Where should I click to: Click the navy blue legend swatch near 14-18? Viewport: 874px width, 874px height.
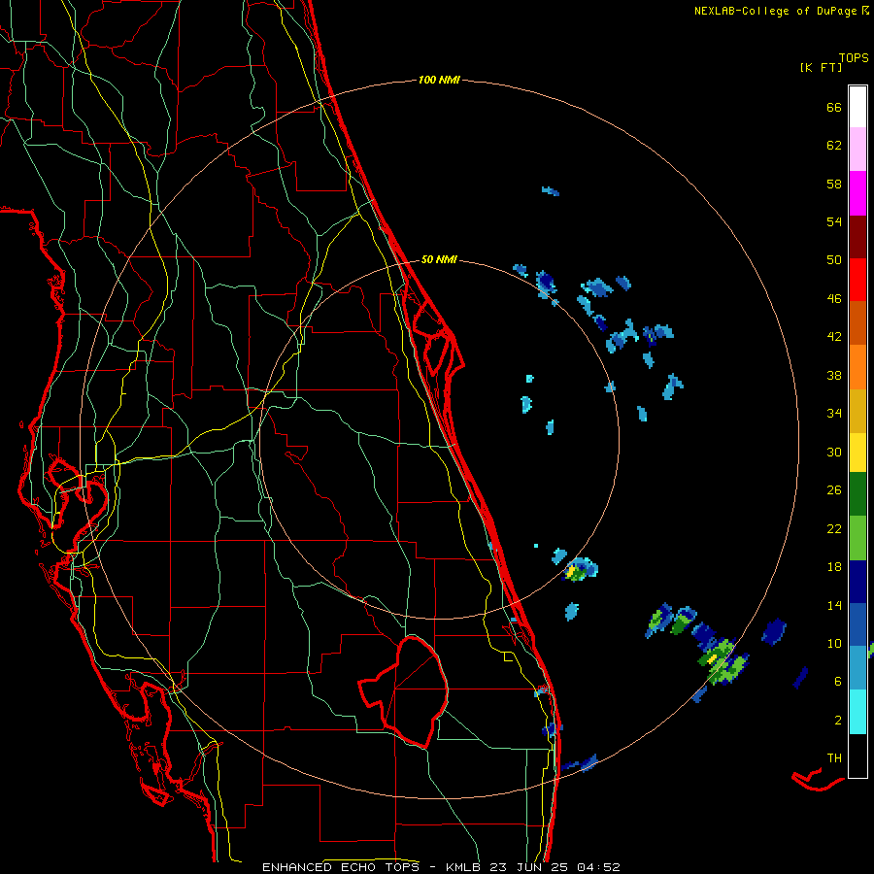[x=857, y=582]
